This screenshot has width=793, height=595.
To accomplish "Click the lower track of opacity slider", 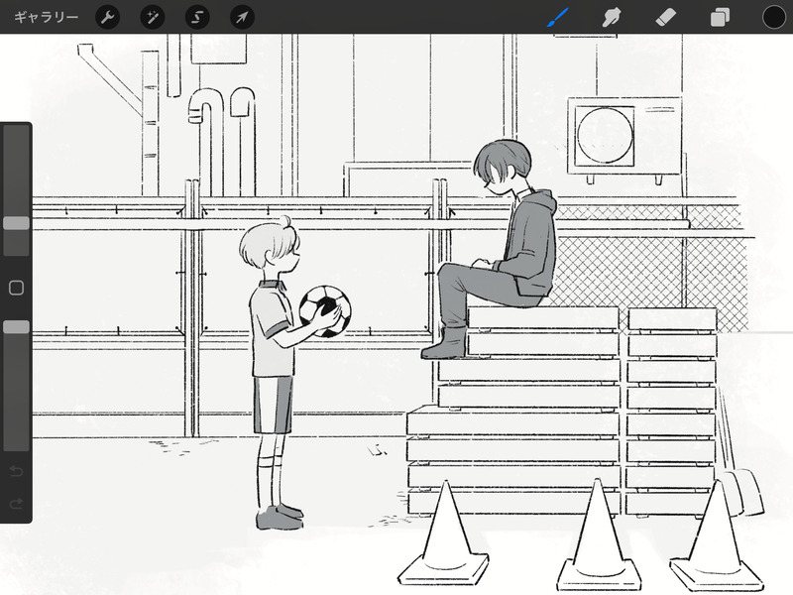I will pos(16,392).
